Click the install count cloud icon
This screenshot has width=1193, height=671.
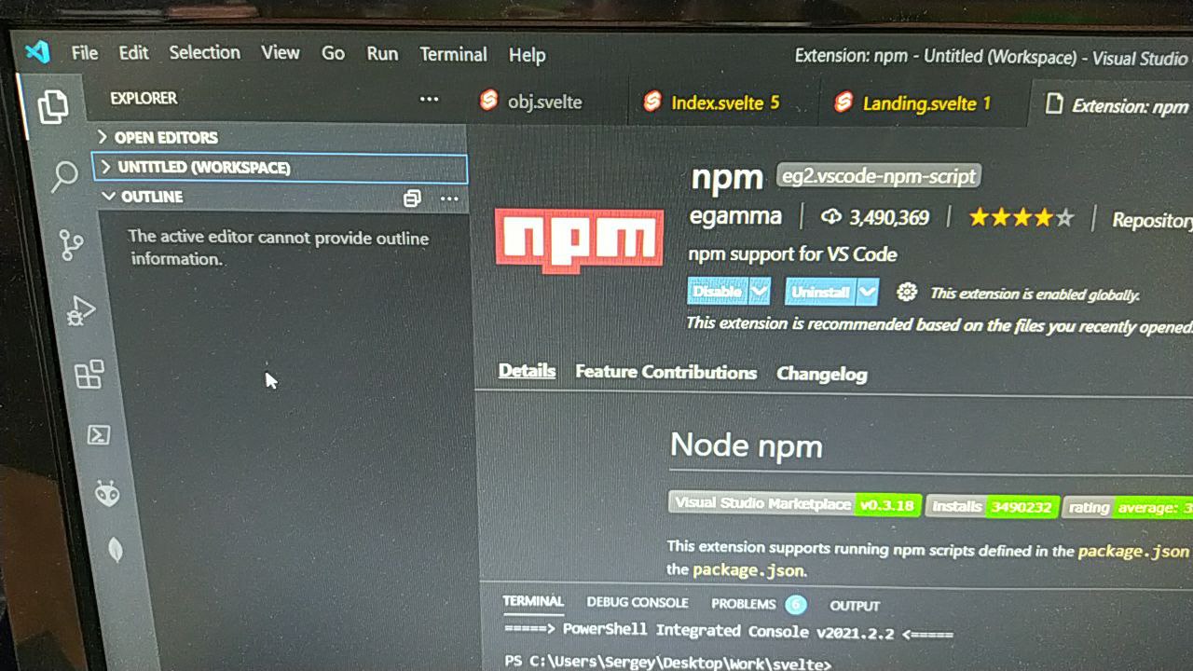[x=830, y=217]
